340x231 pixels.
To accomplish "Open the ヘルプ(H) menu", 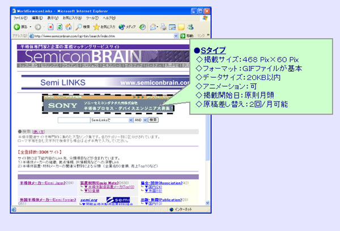I will click(109, 18).
